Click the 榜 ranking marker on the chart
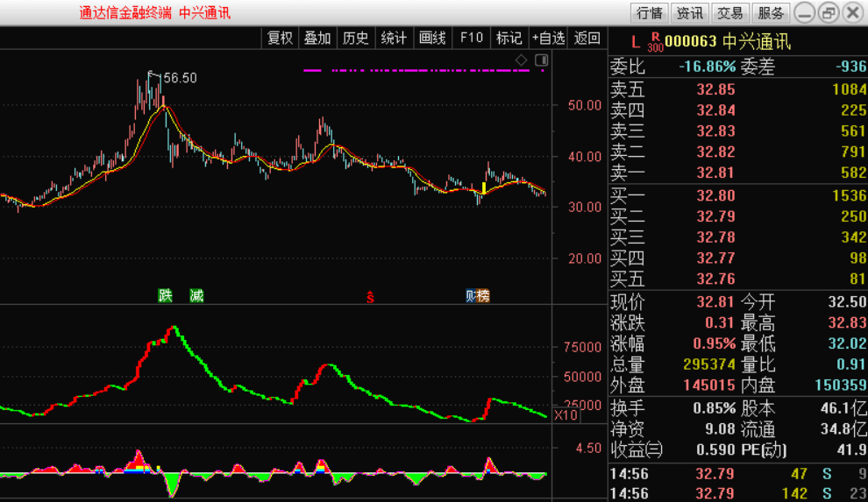Screen dimensions: 868x502 tap(483, 296)
